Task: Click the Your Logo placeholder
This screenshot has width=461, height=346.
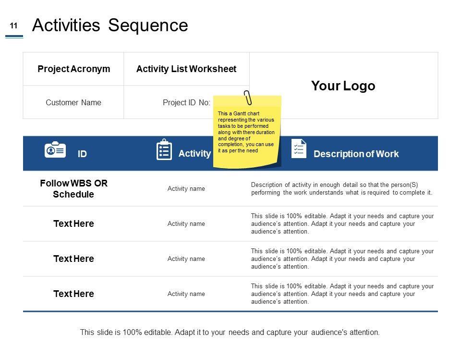Action: click(x=343, y=86)
